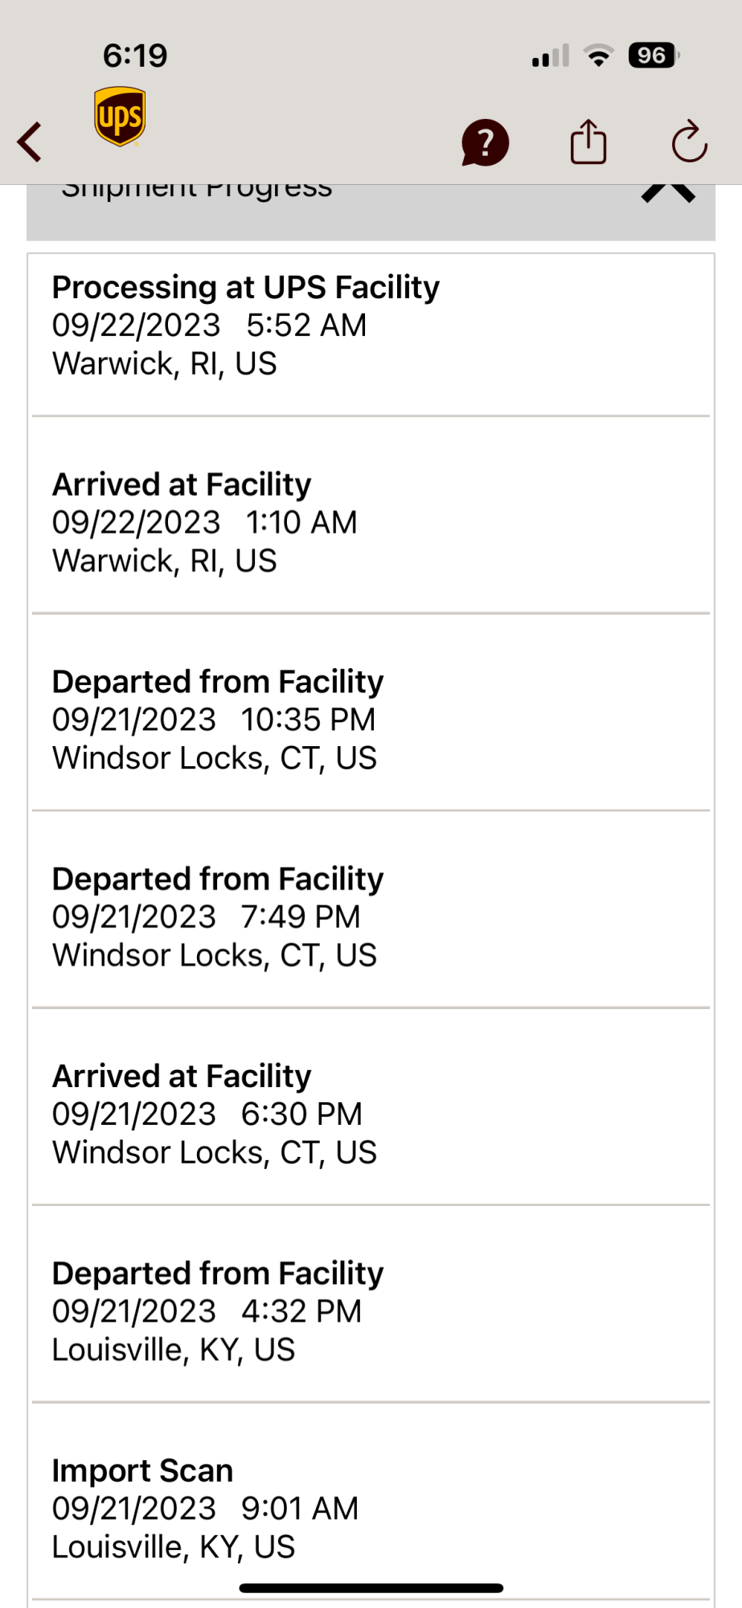742x1608 pixels.
Task: Select Departed from Facility 7:49 PM entry
Action: pyautogui.click(x=371, y=909)
